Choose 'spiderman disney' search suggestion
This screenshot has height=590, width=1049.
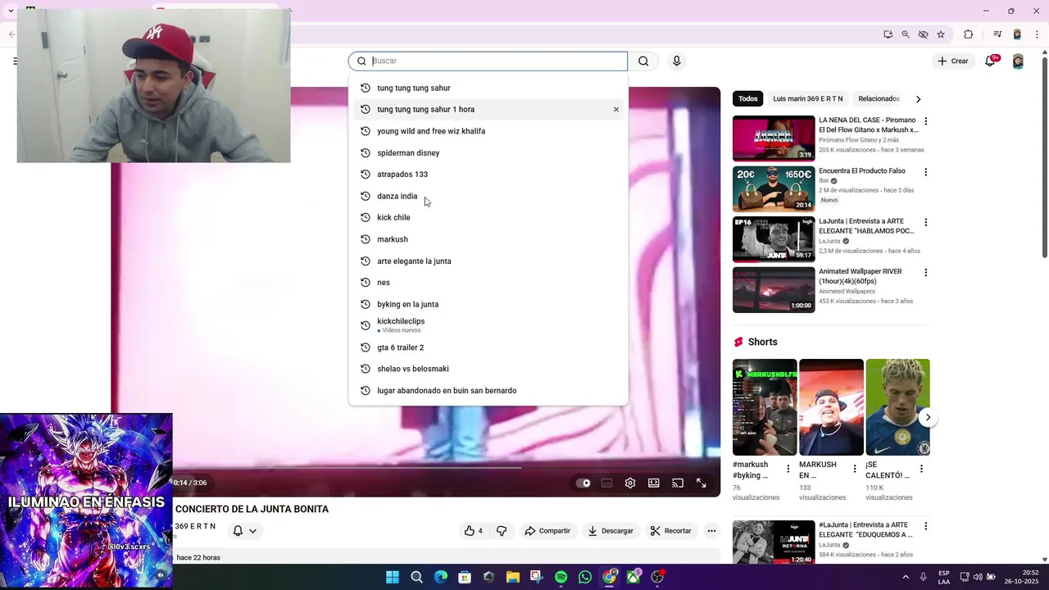[488, 153]
